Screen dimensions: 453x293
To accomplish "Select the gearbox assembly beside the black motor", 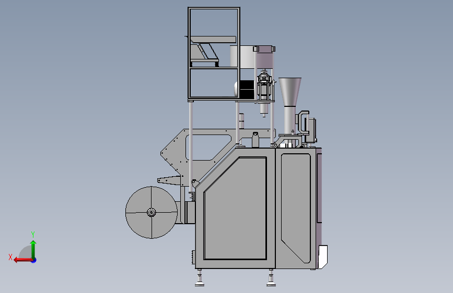I will click(x=264, y=86).
